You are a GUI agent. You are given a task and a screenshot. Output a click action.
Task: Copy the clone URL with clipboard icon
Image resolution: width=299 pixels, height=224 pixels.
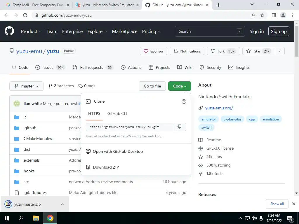[x=179, y=127]
